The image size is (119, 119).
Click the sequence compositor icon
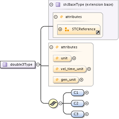[53, 103]
